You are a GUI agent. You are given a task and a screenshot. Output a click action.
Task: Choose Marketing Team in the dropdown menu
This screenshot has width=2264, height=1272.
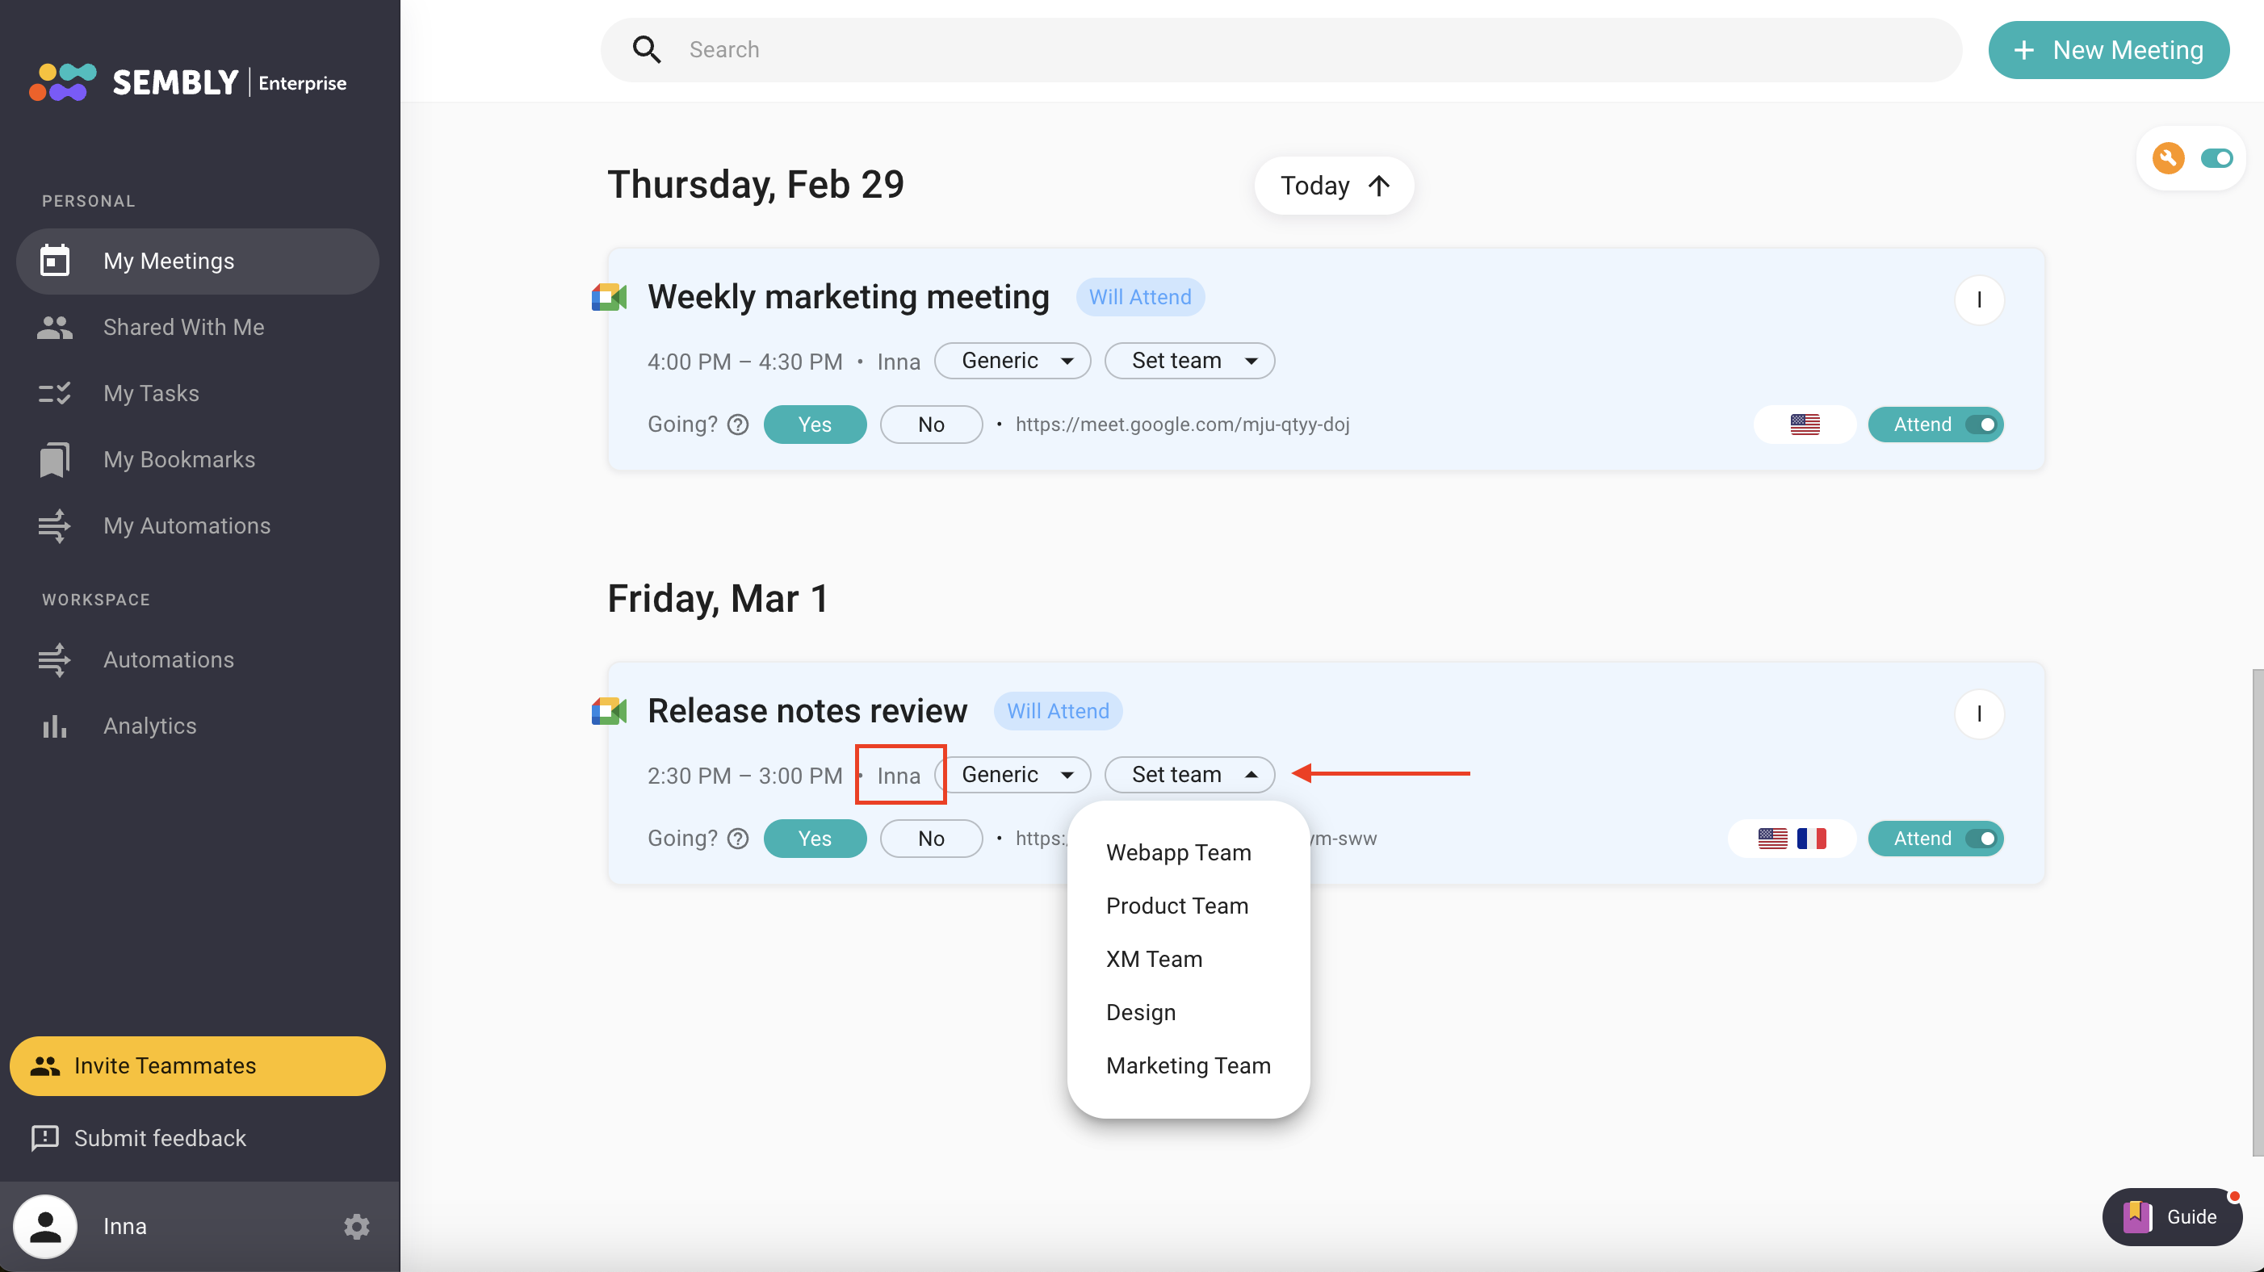pos(1189,1065)
